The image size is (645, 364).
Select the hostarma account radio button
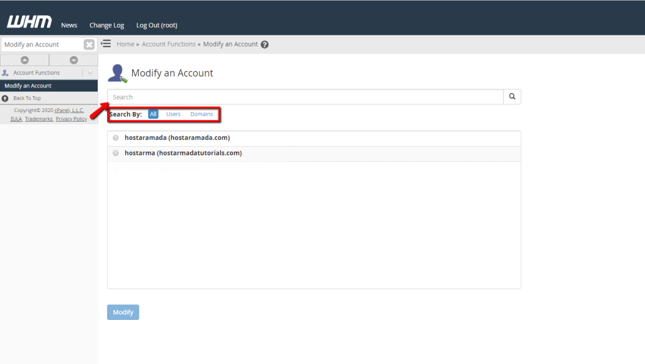pos(115,152)
